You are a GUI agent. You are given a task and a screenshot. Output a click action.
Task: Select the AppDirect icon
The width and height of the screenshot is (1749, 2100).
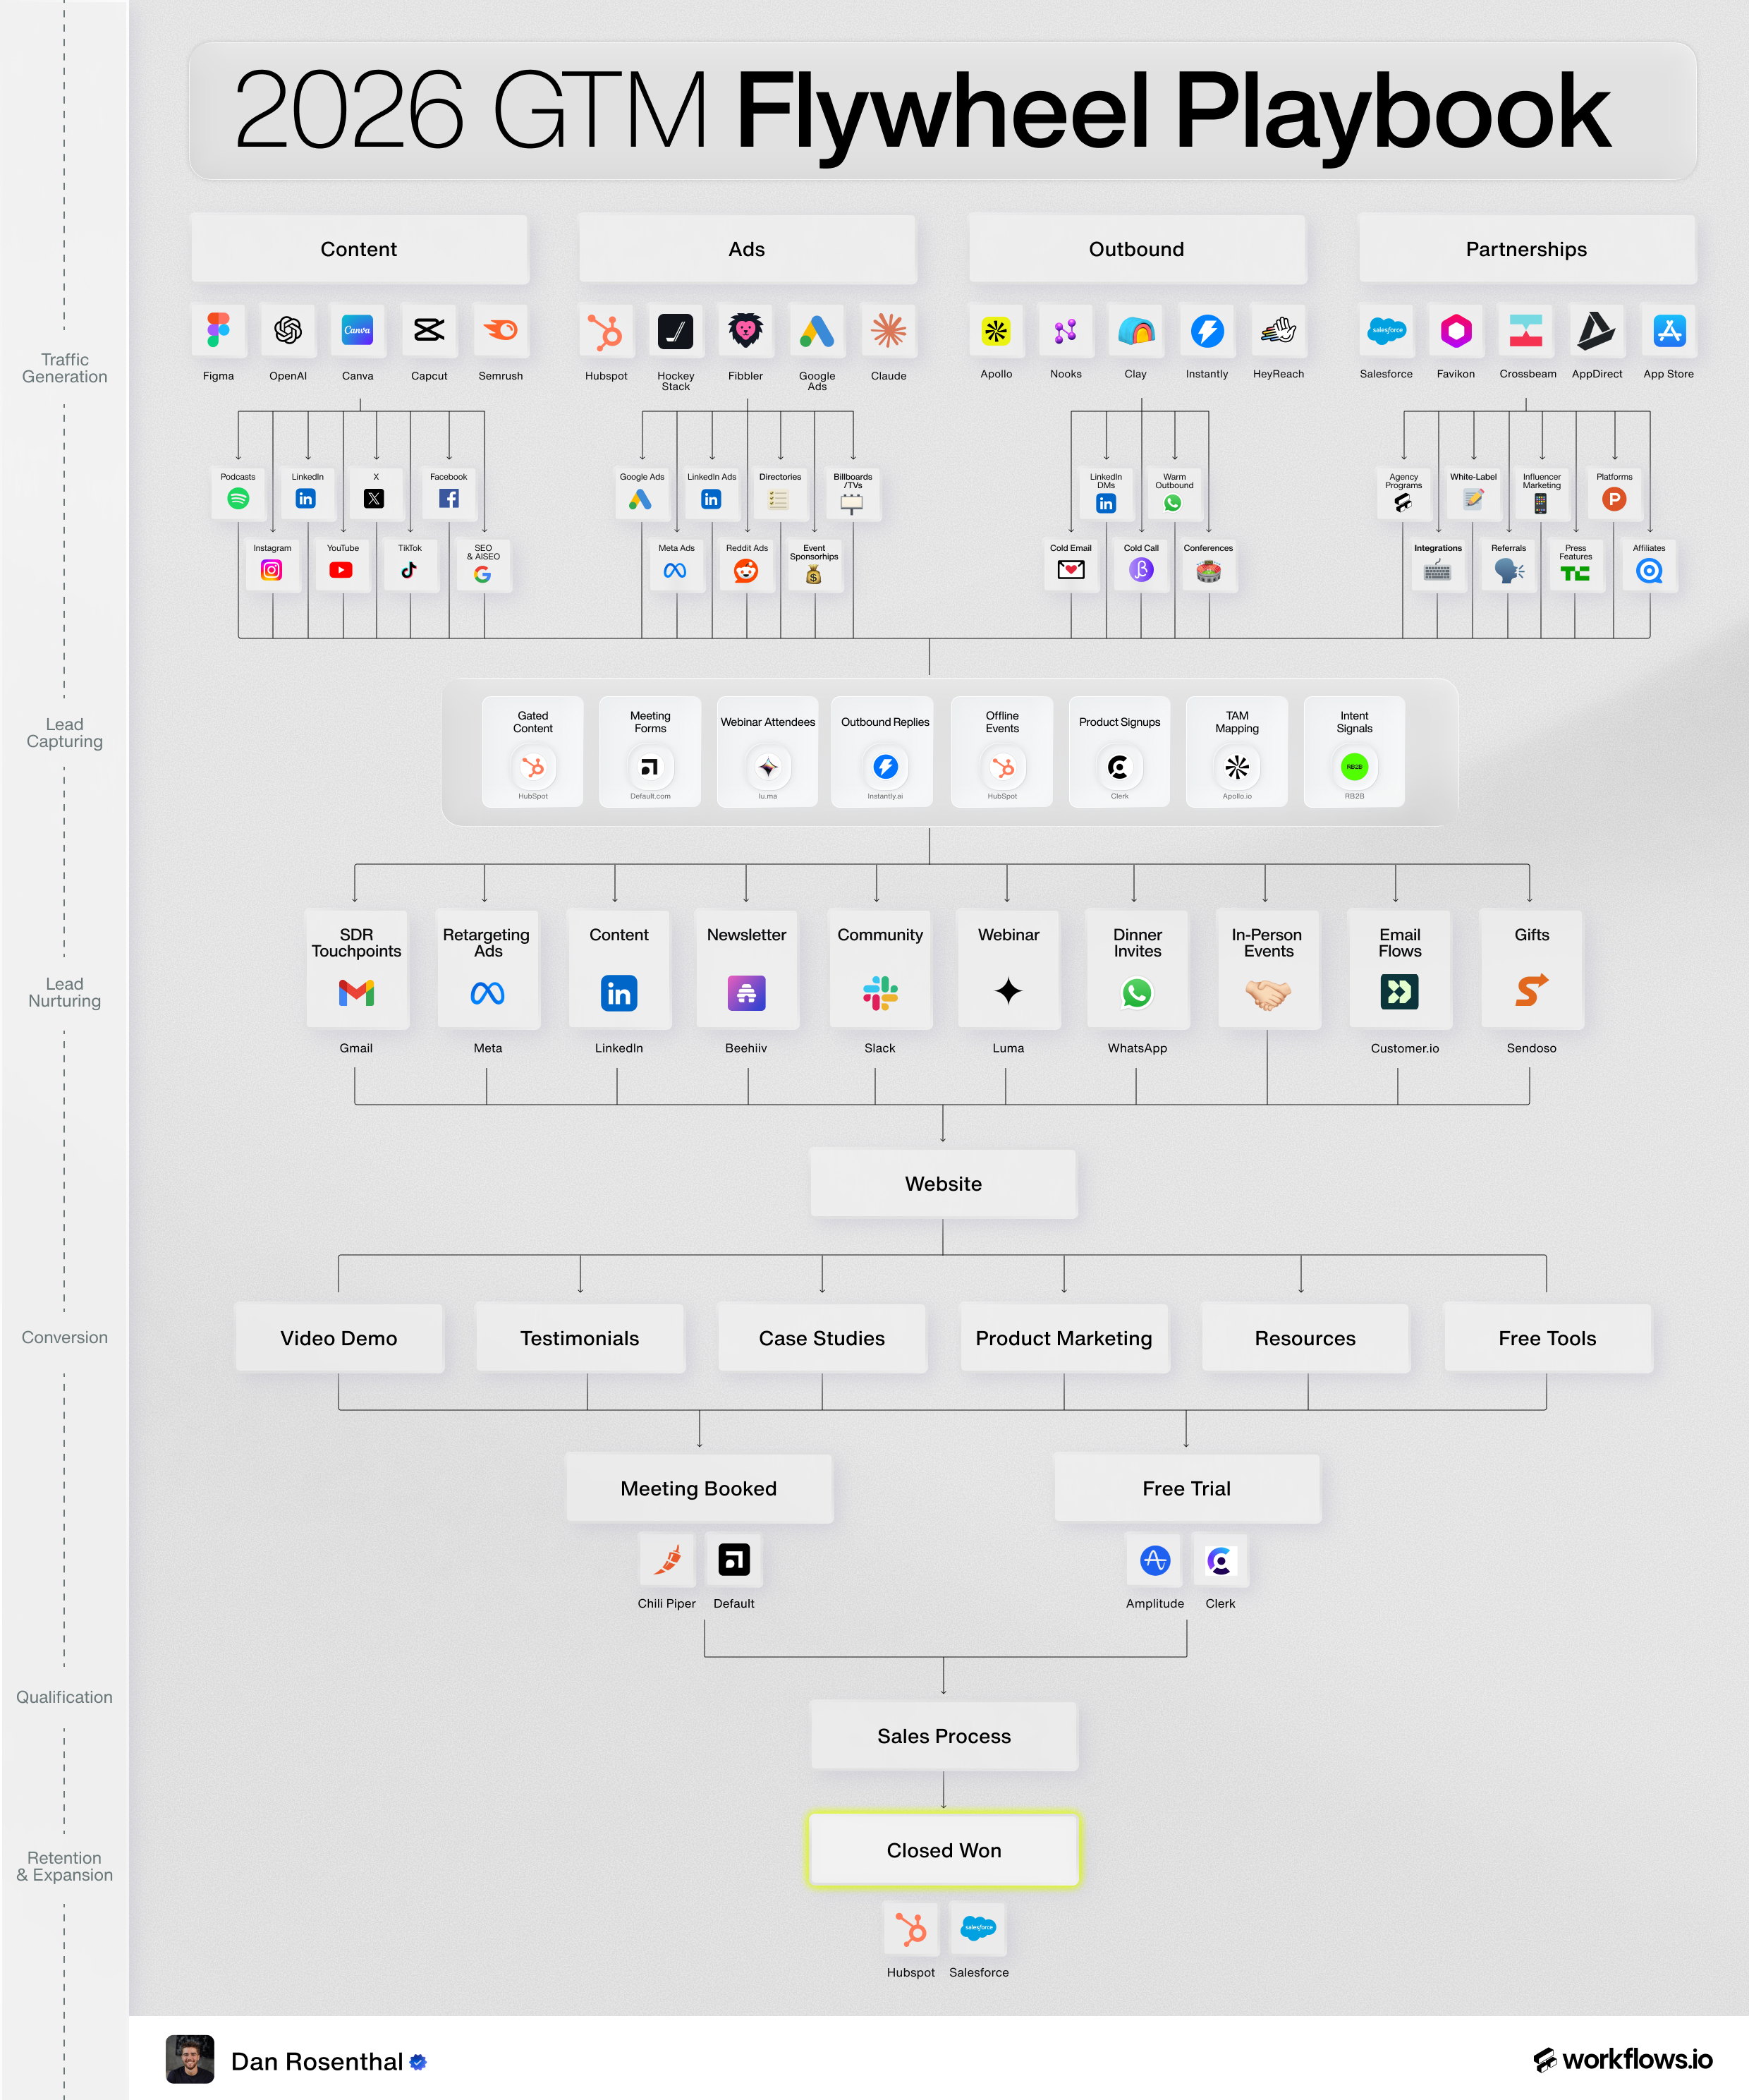pos(1597,331)
